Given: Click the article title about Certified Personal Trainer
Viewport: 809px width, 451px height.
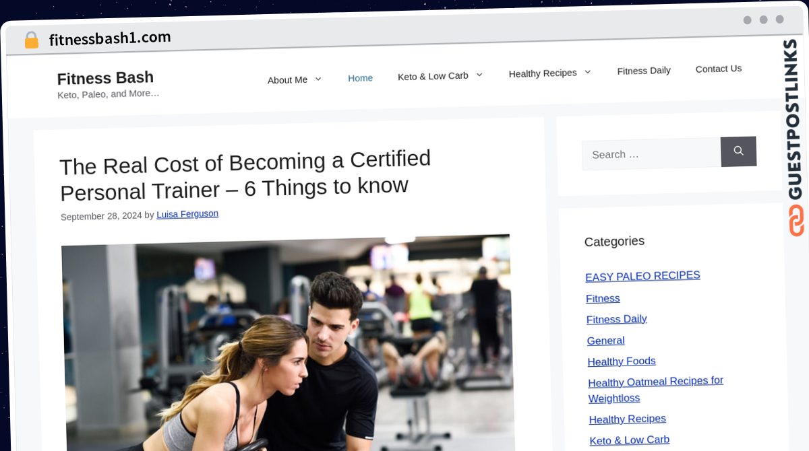Looking at the screenshot, I should coord(245,175).
